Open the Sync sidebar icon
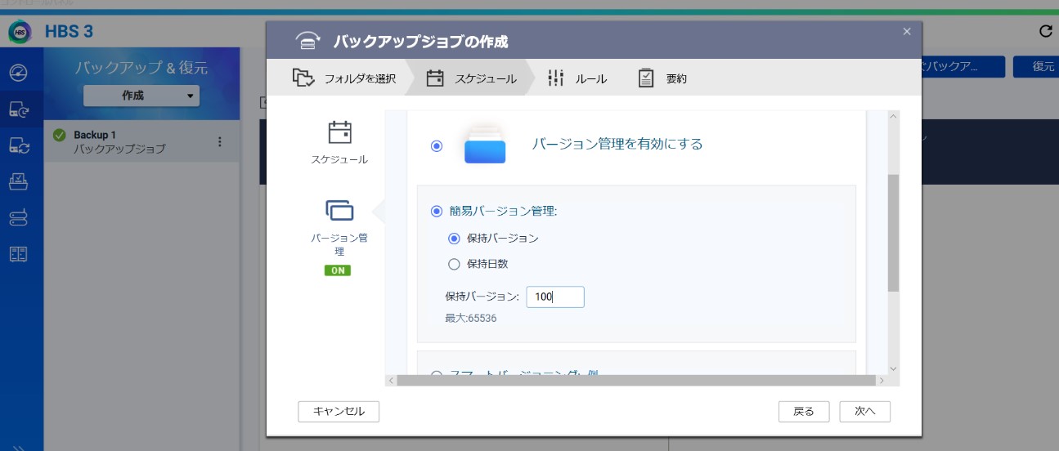The height and width of the screenshot is (451, 1059). 19,145
